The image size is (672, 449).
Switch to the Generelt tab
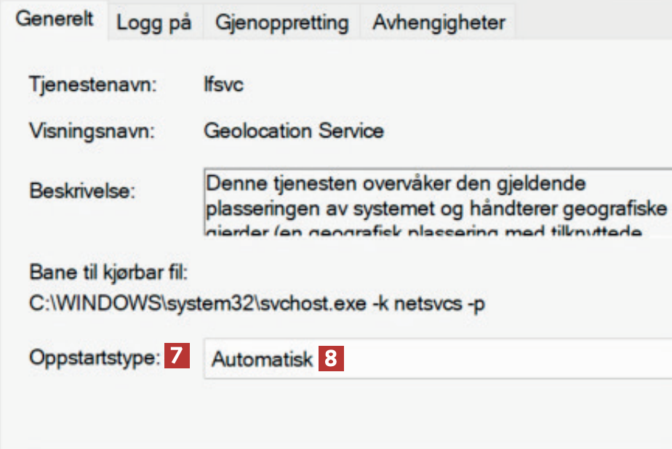point(55,20)
